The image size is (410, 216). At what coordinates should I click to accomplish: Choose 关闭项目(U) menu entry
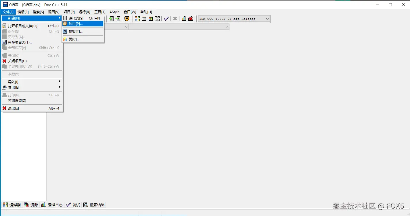(32, 61)
